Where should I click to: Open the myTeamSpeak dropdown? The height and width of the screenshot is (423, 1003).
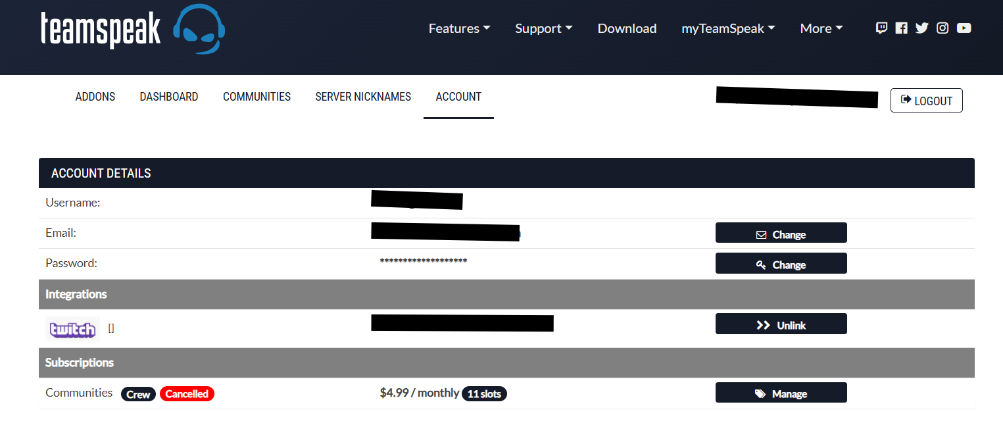[x=728, y=28]
